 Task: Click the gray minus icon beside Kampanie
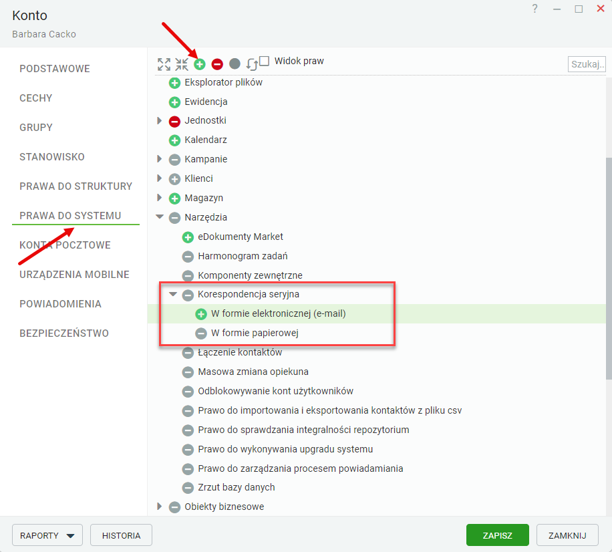click(174, 160)
